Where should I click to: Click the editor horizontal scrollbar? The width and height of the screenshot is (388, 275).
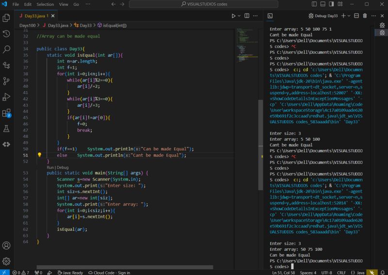point(125,267)
